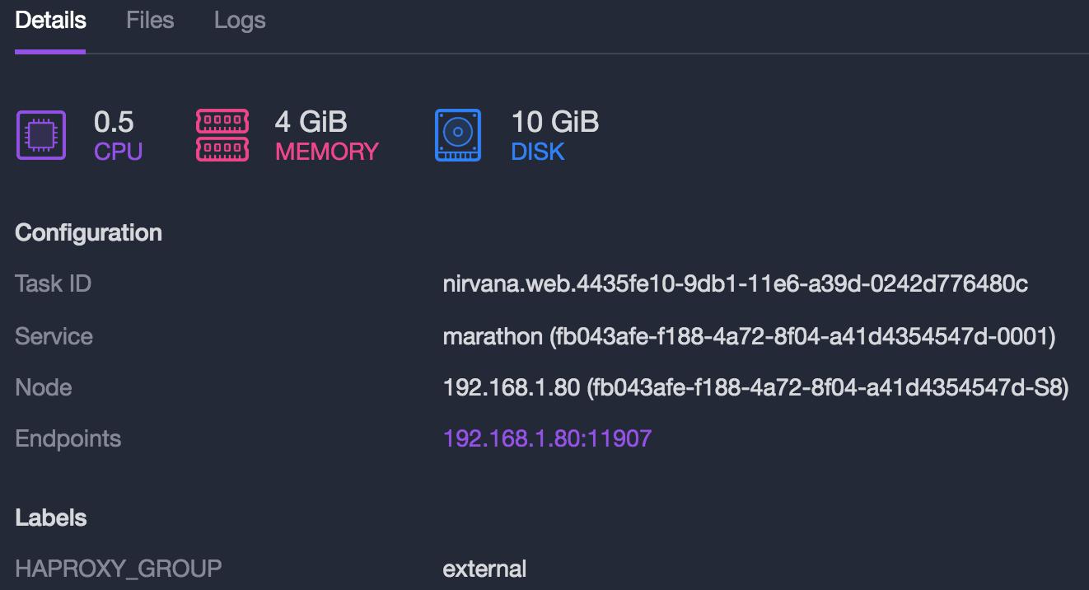Image resolution: width=1089 pixels, height=590 pixels.
Task: Click the Task ID field label
Action: coord(54,284)
